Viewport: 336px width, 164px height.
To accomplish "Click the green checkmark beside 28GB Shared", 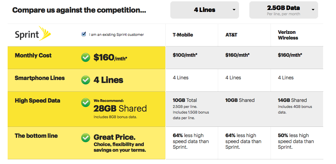I will tap(86, 103).
